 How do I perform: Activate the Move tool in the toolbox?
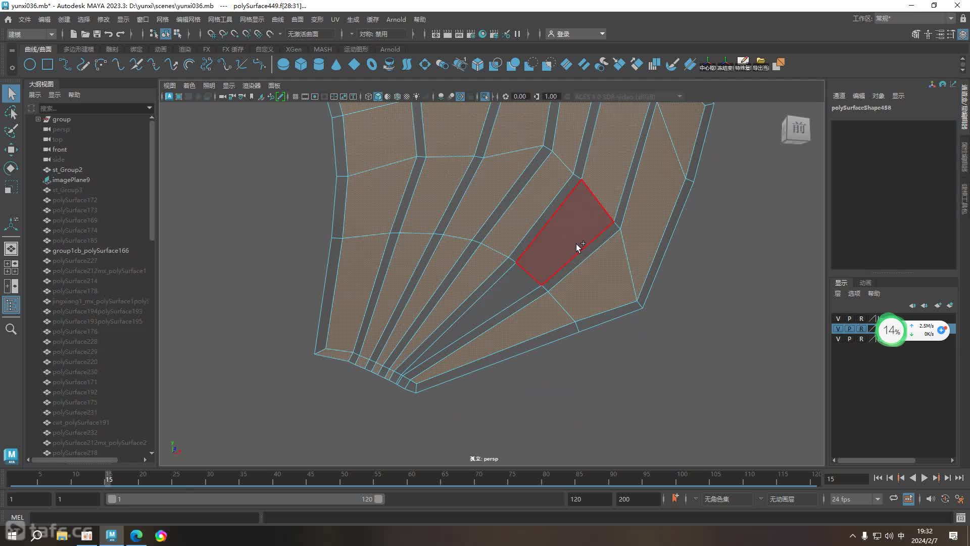pyautogui.click(x=11, y=149)
